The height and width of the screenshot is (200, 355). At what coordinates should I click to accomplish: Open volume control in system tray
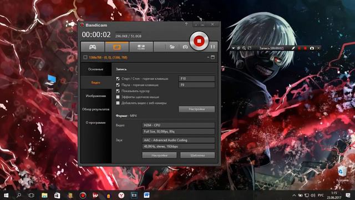click(313, 195)
